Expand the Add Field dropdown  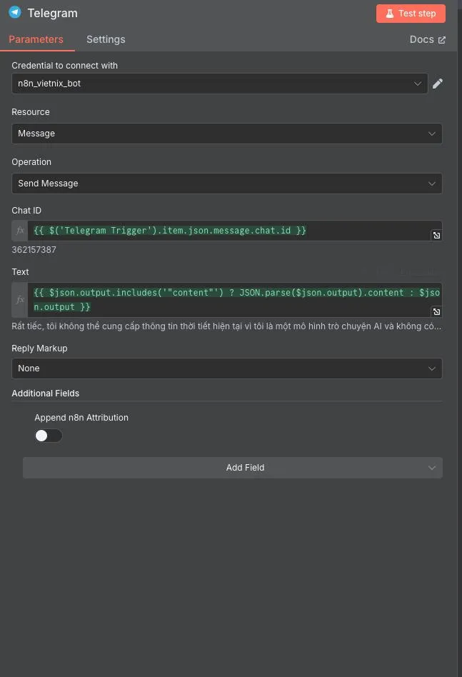pyautogui.click(x=232, y=468)
